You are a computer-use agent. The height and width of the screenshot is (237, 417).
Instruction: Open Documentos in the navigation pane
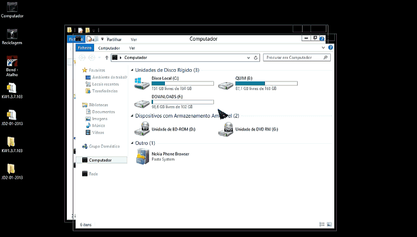tap(103, 112)
